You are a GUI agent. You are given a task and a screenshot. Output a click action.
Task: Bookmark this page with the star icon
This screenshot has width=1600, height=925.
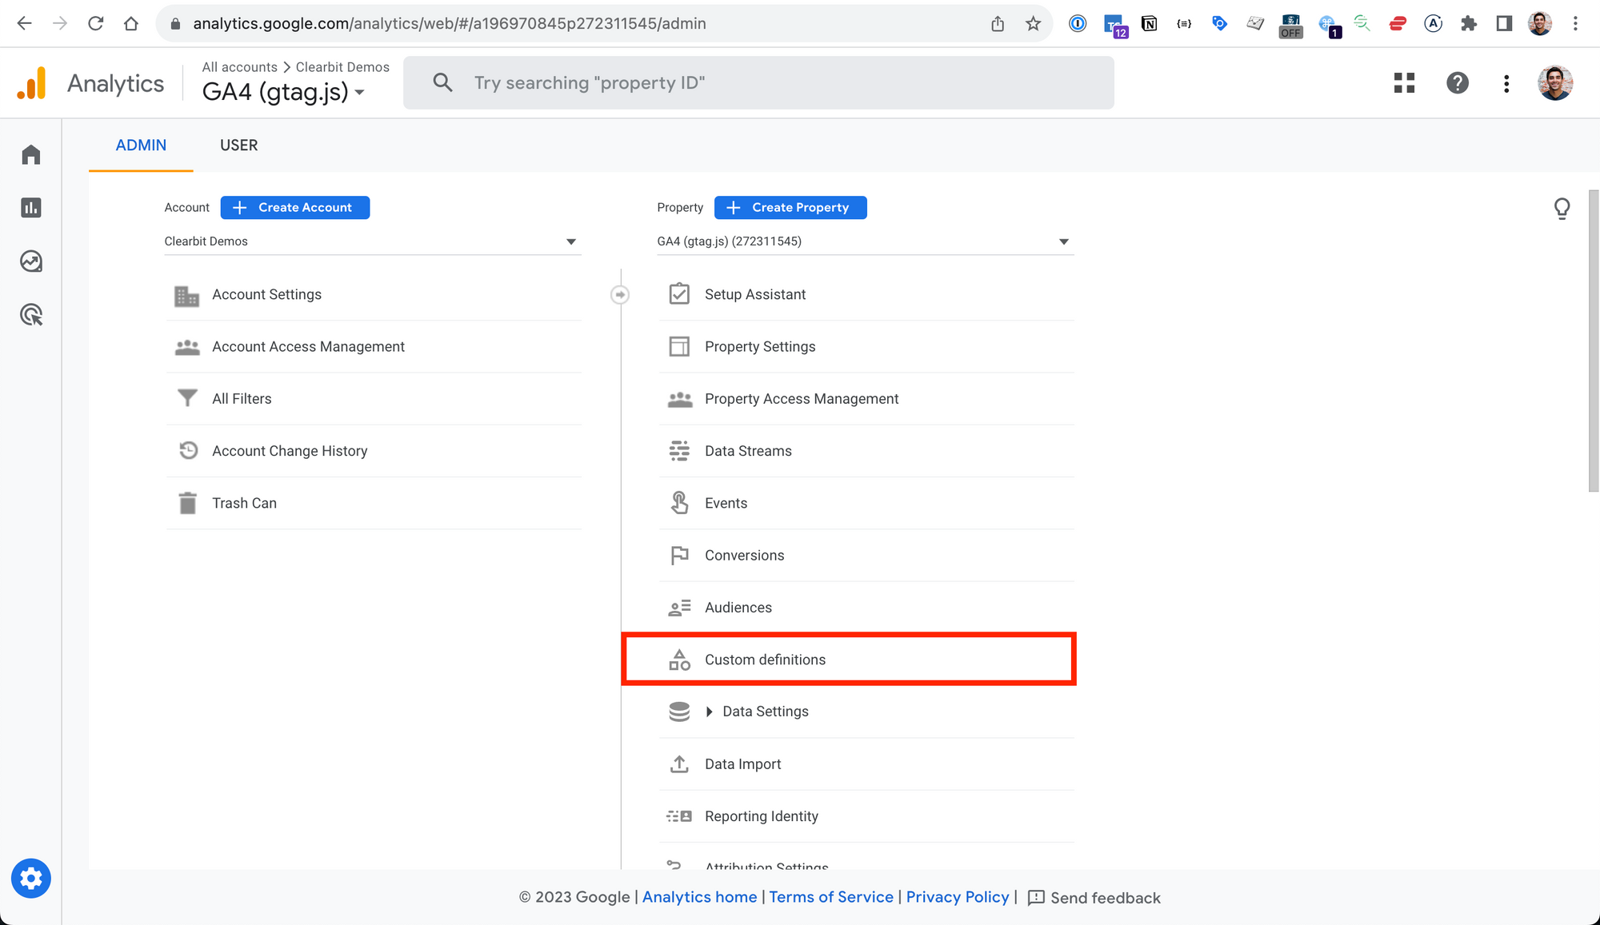1033,23
